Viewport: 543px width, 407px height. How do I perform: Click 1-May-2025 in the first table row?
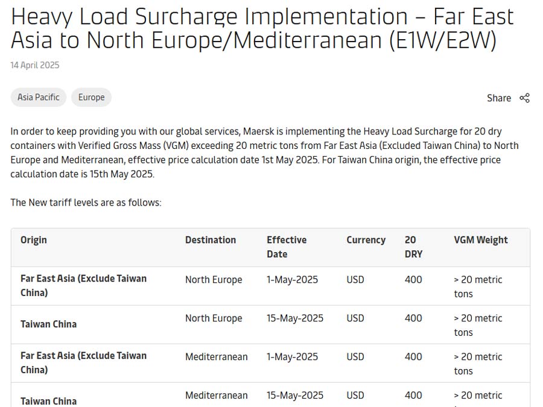(x=292, y=280)
